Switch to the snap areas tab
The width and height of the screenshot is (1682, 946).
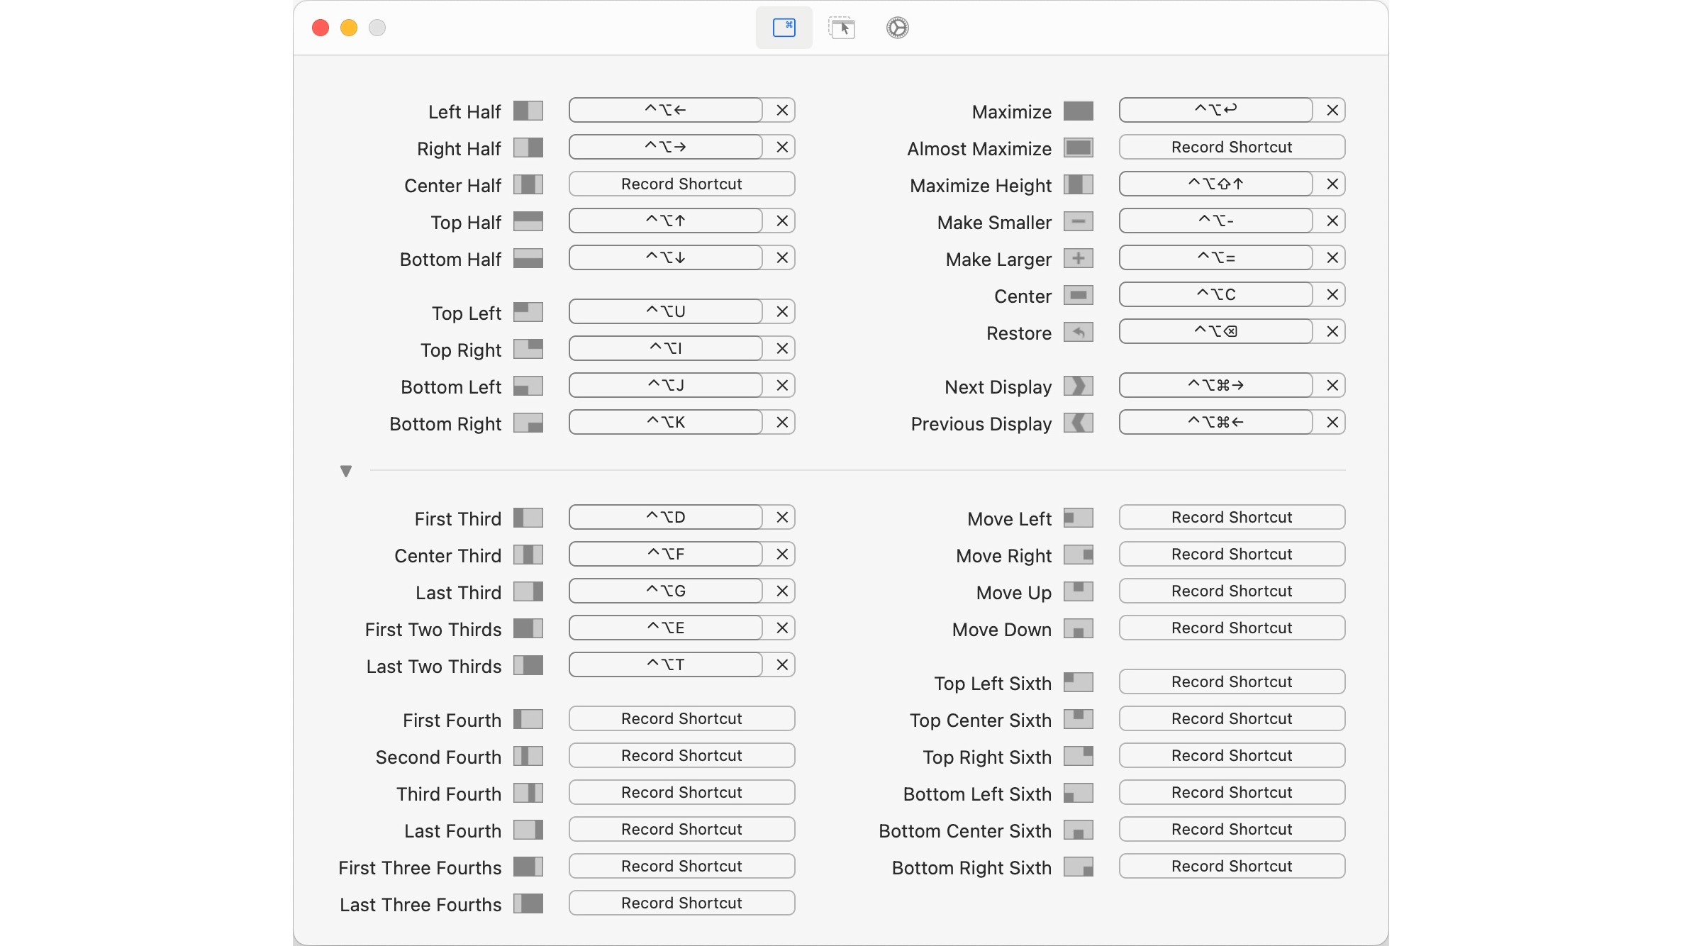pos(842,28)
